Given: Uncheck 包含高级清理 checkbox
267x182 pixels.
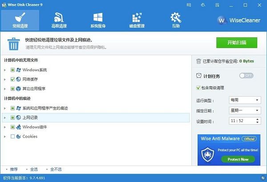Looking at the screenshot, I should coord(198,88).
